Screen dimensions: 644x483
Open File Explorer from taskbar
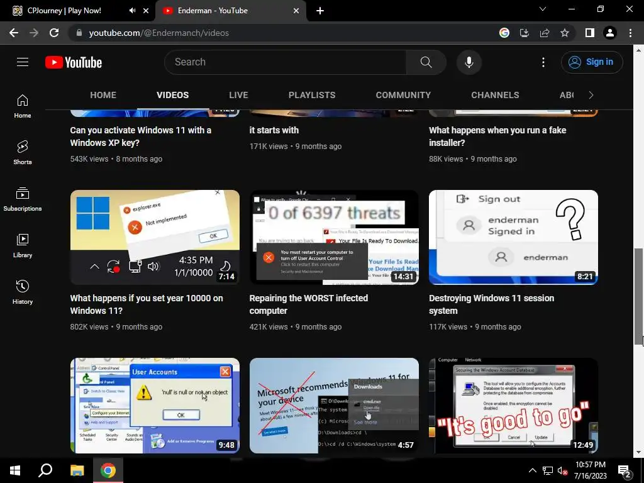[x=77, y=470]
